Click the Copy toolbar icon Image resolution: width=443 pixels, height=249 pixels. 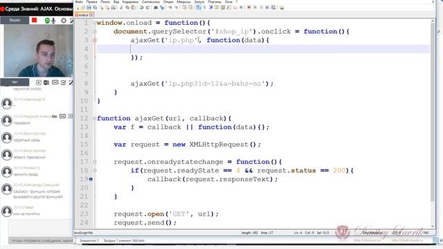[x=127, y=8]
